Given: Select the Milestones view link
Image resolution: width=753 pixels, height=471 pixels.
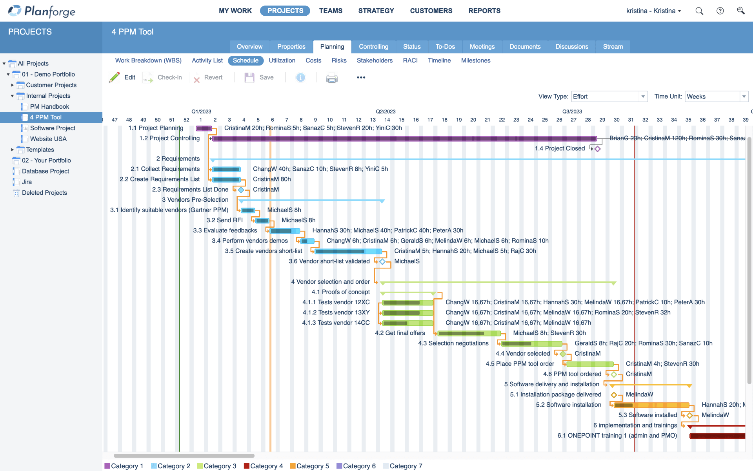Looking at the screenshot, I should tap(475, 60).
